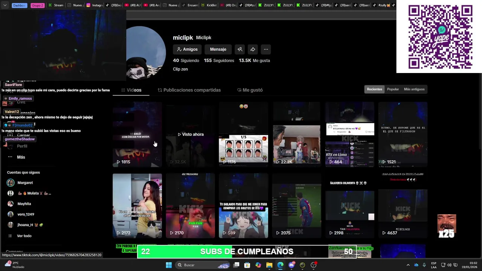Switch to the Stream browser tab

tap(56, 5)
